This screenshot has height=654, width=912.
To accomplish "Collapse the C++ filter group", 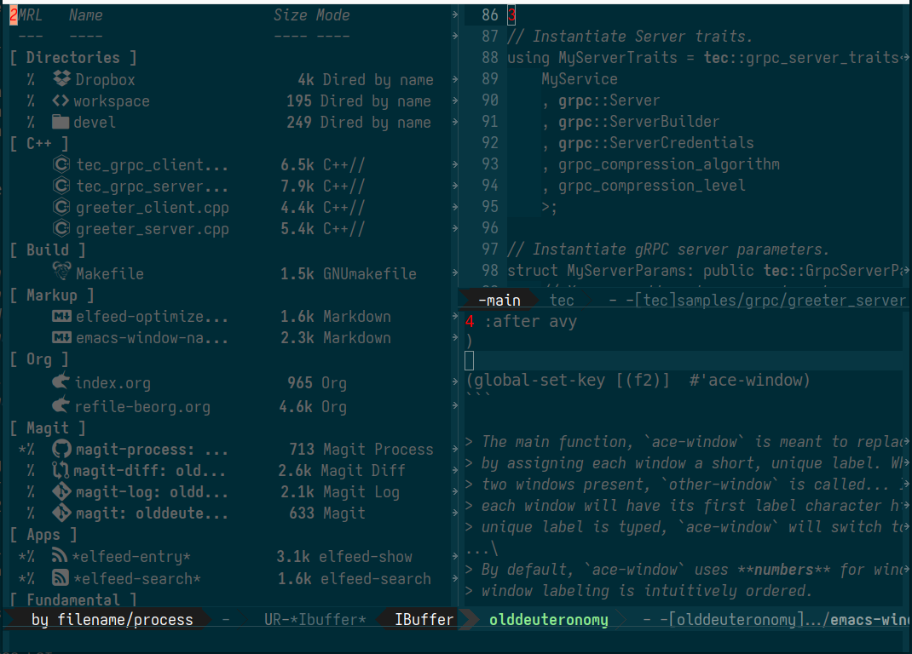I will (x=39, y=143).
